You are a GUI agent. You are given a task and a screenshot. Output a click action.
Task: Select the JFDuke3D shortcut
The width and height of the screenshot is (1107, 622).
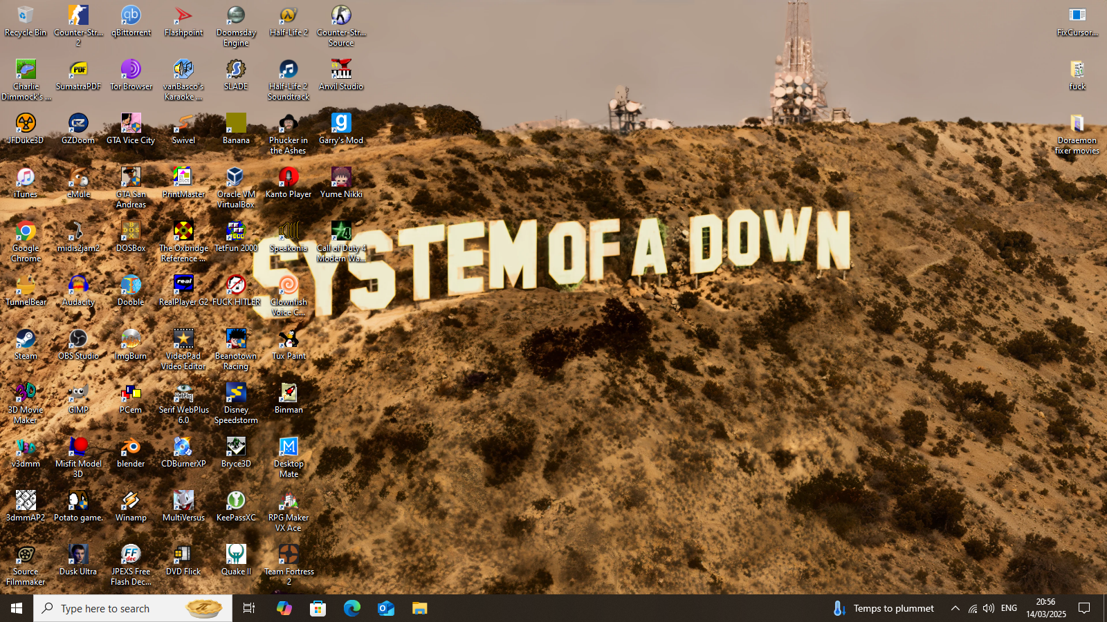(x=26, y=129)
